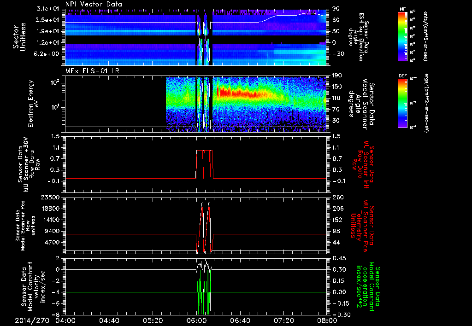472x326 pixels.
Task: Select the Sector Unitless axis label
Action: pyautogui.click(x=19, y=37)
